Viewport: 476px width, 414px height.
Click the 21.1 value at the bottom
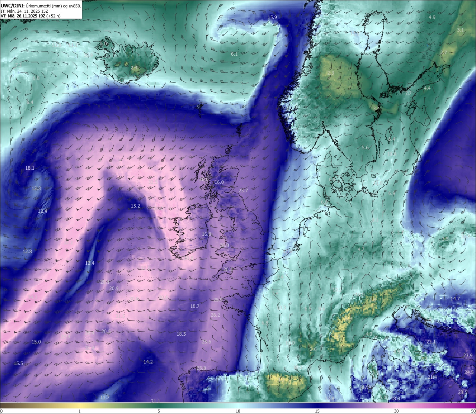pos(155,401)
